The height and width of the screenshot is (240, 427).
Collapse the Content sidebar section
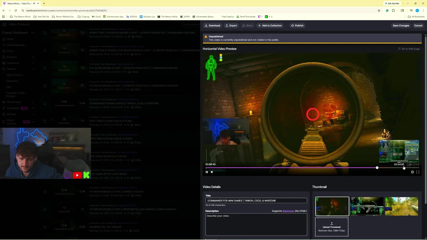point(33,69)
